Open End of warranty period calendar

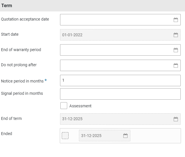(x=176, y=50)
